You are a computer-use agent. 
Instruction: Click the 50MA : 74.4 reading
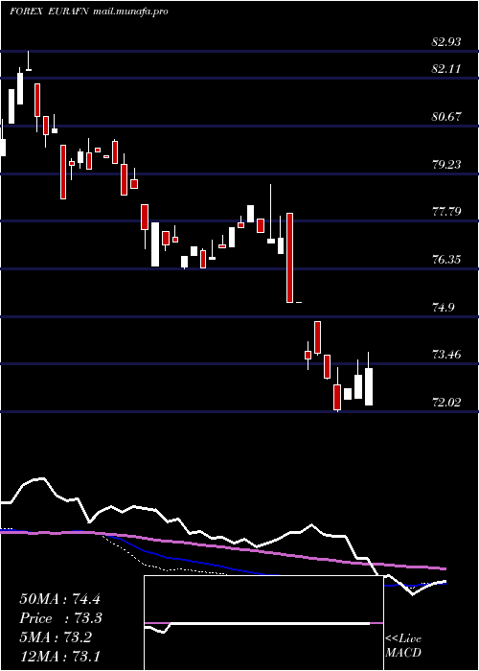pyautogui.click(x=59, y=599)
